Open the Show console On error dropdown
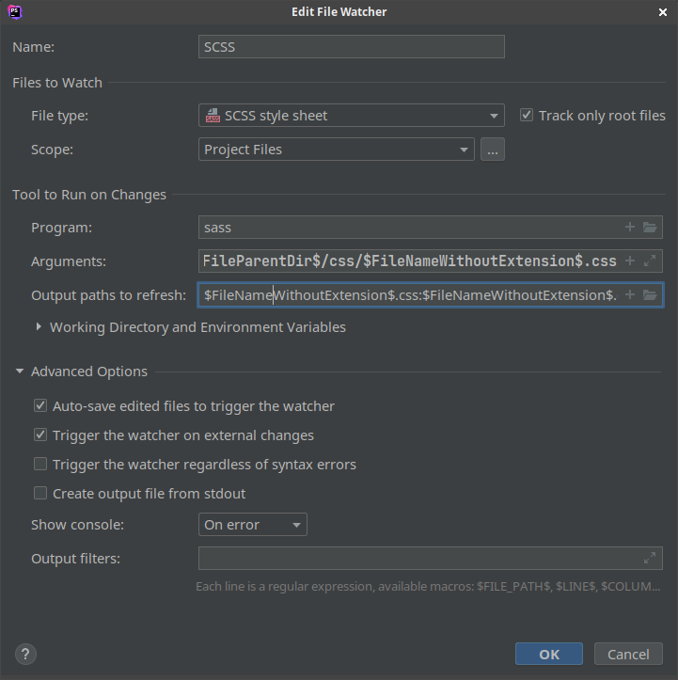Viewport: 678px width, 680px height. click(x=253, y=524)
